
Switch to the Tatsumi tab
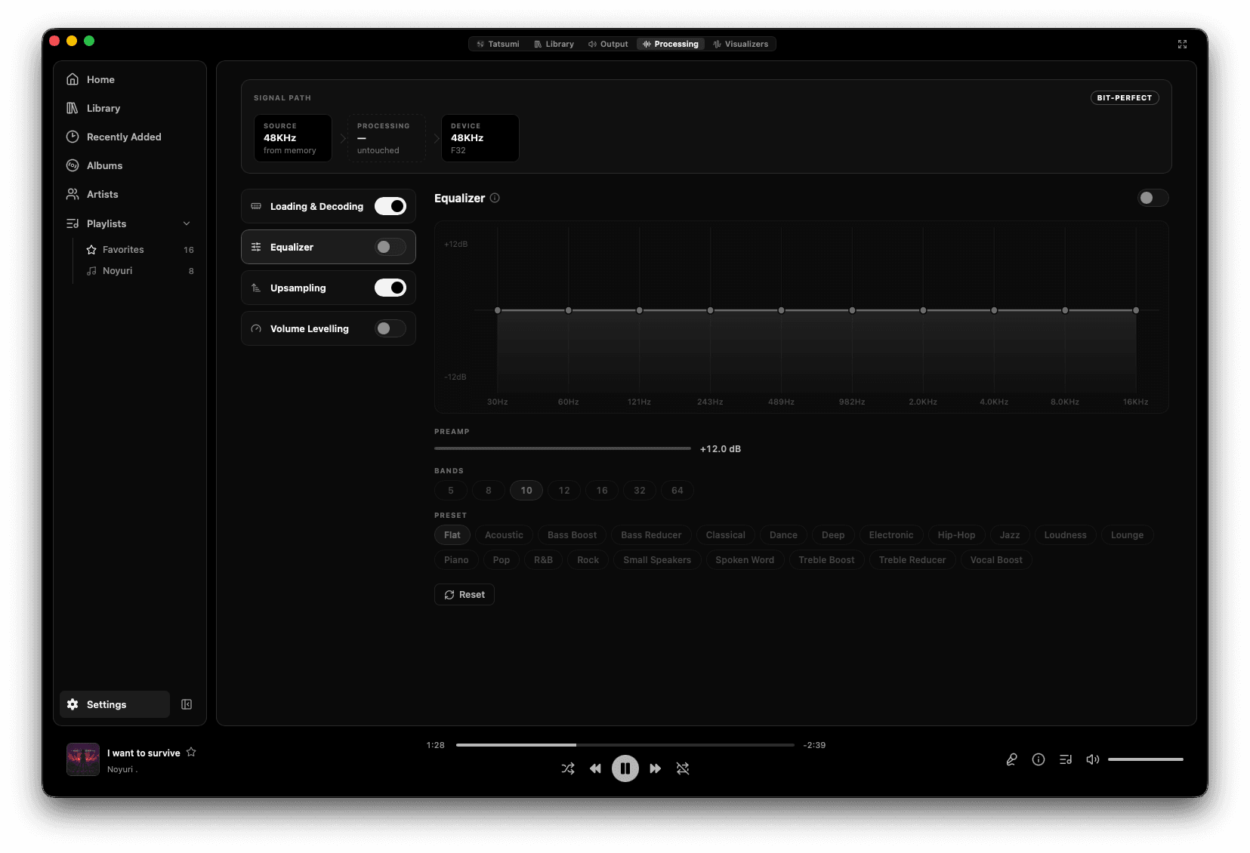pos(498,44)
